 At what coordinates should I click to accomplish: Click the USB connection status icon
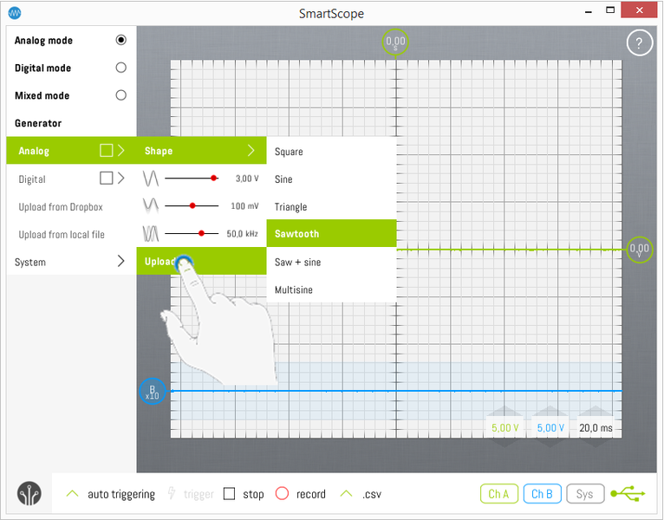point(628,494)
